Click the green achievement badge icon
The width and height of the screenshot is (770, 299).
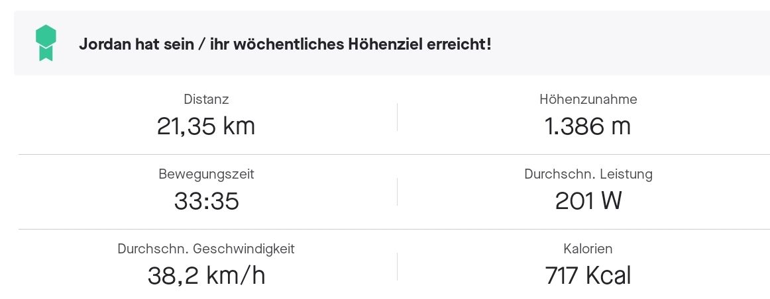pos(46,43)
